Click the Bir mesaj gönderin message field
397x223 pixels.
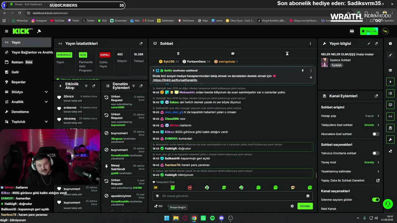233,196
